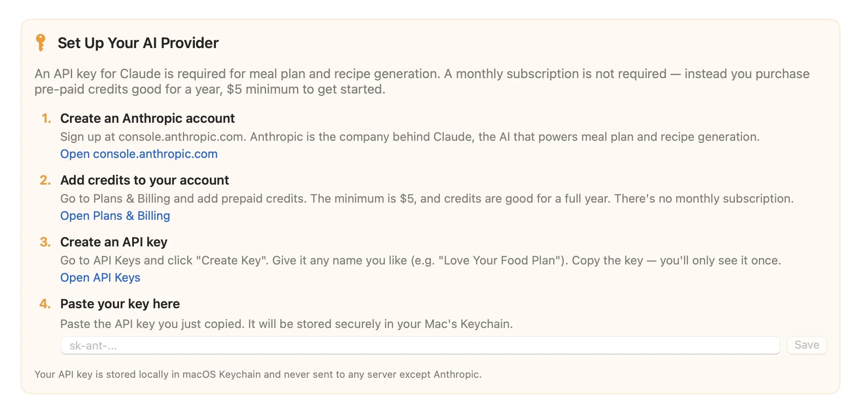This screenshot has height=413, width=855.
Task: Open API Keys link
Action: pos(100,277)
